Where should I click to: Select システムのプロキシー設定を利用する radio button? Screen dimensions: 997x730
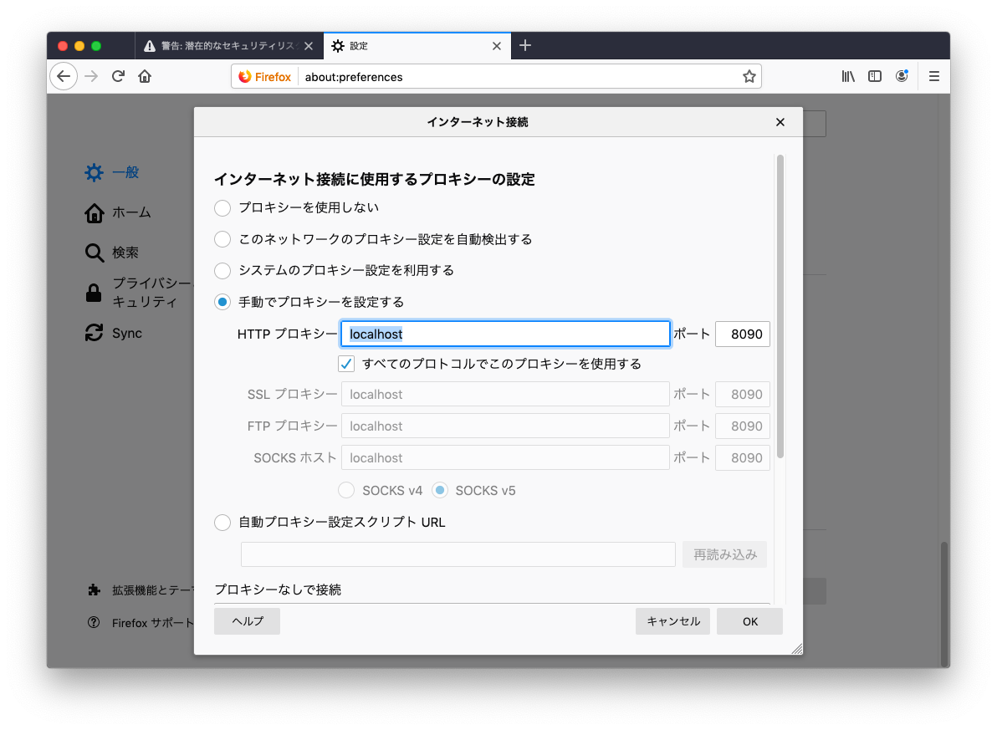222,271
